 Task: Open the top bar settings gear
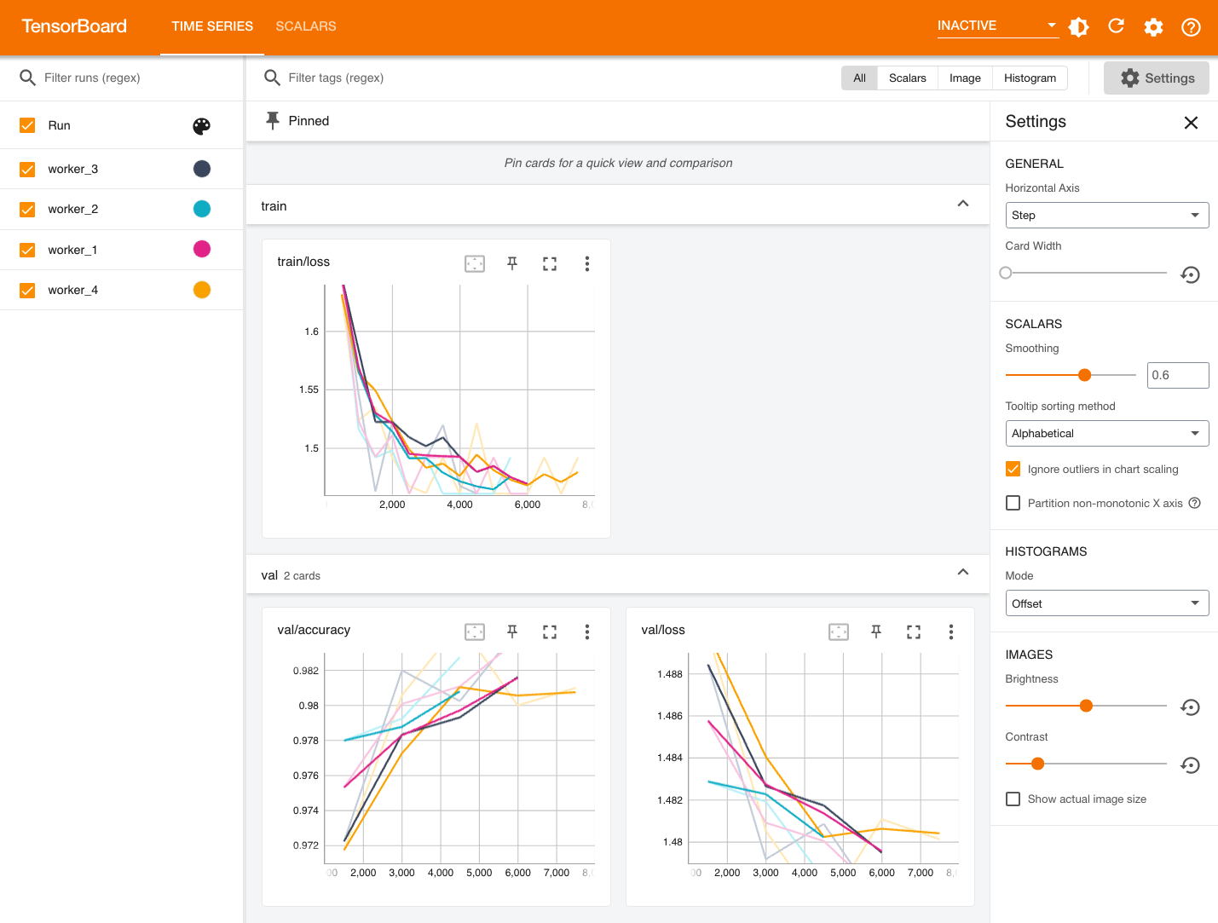1153,26
